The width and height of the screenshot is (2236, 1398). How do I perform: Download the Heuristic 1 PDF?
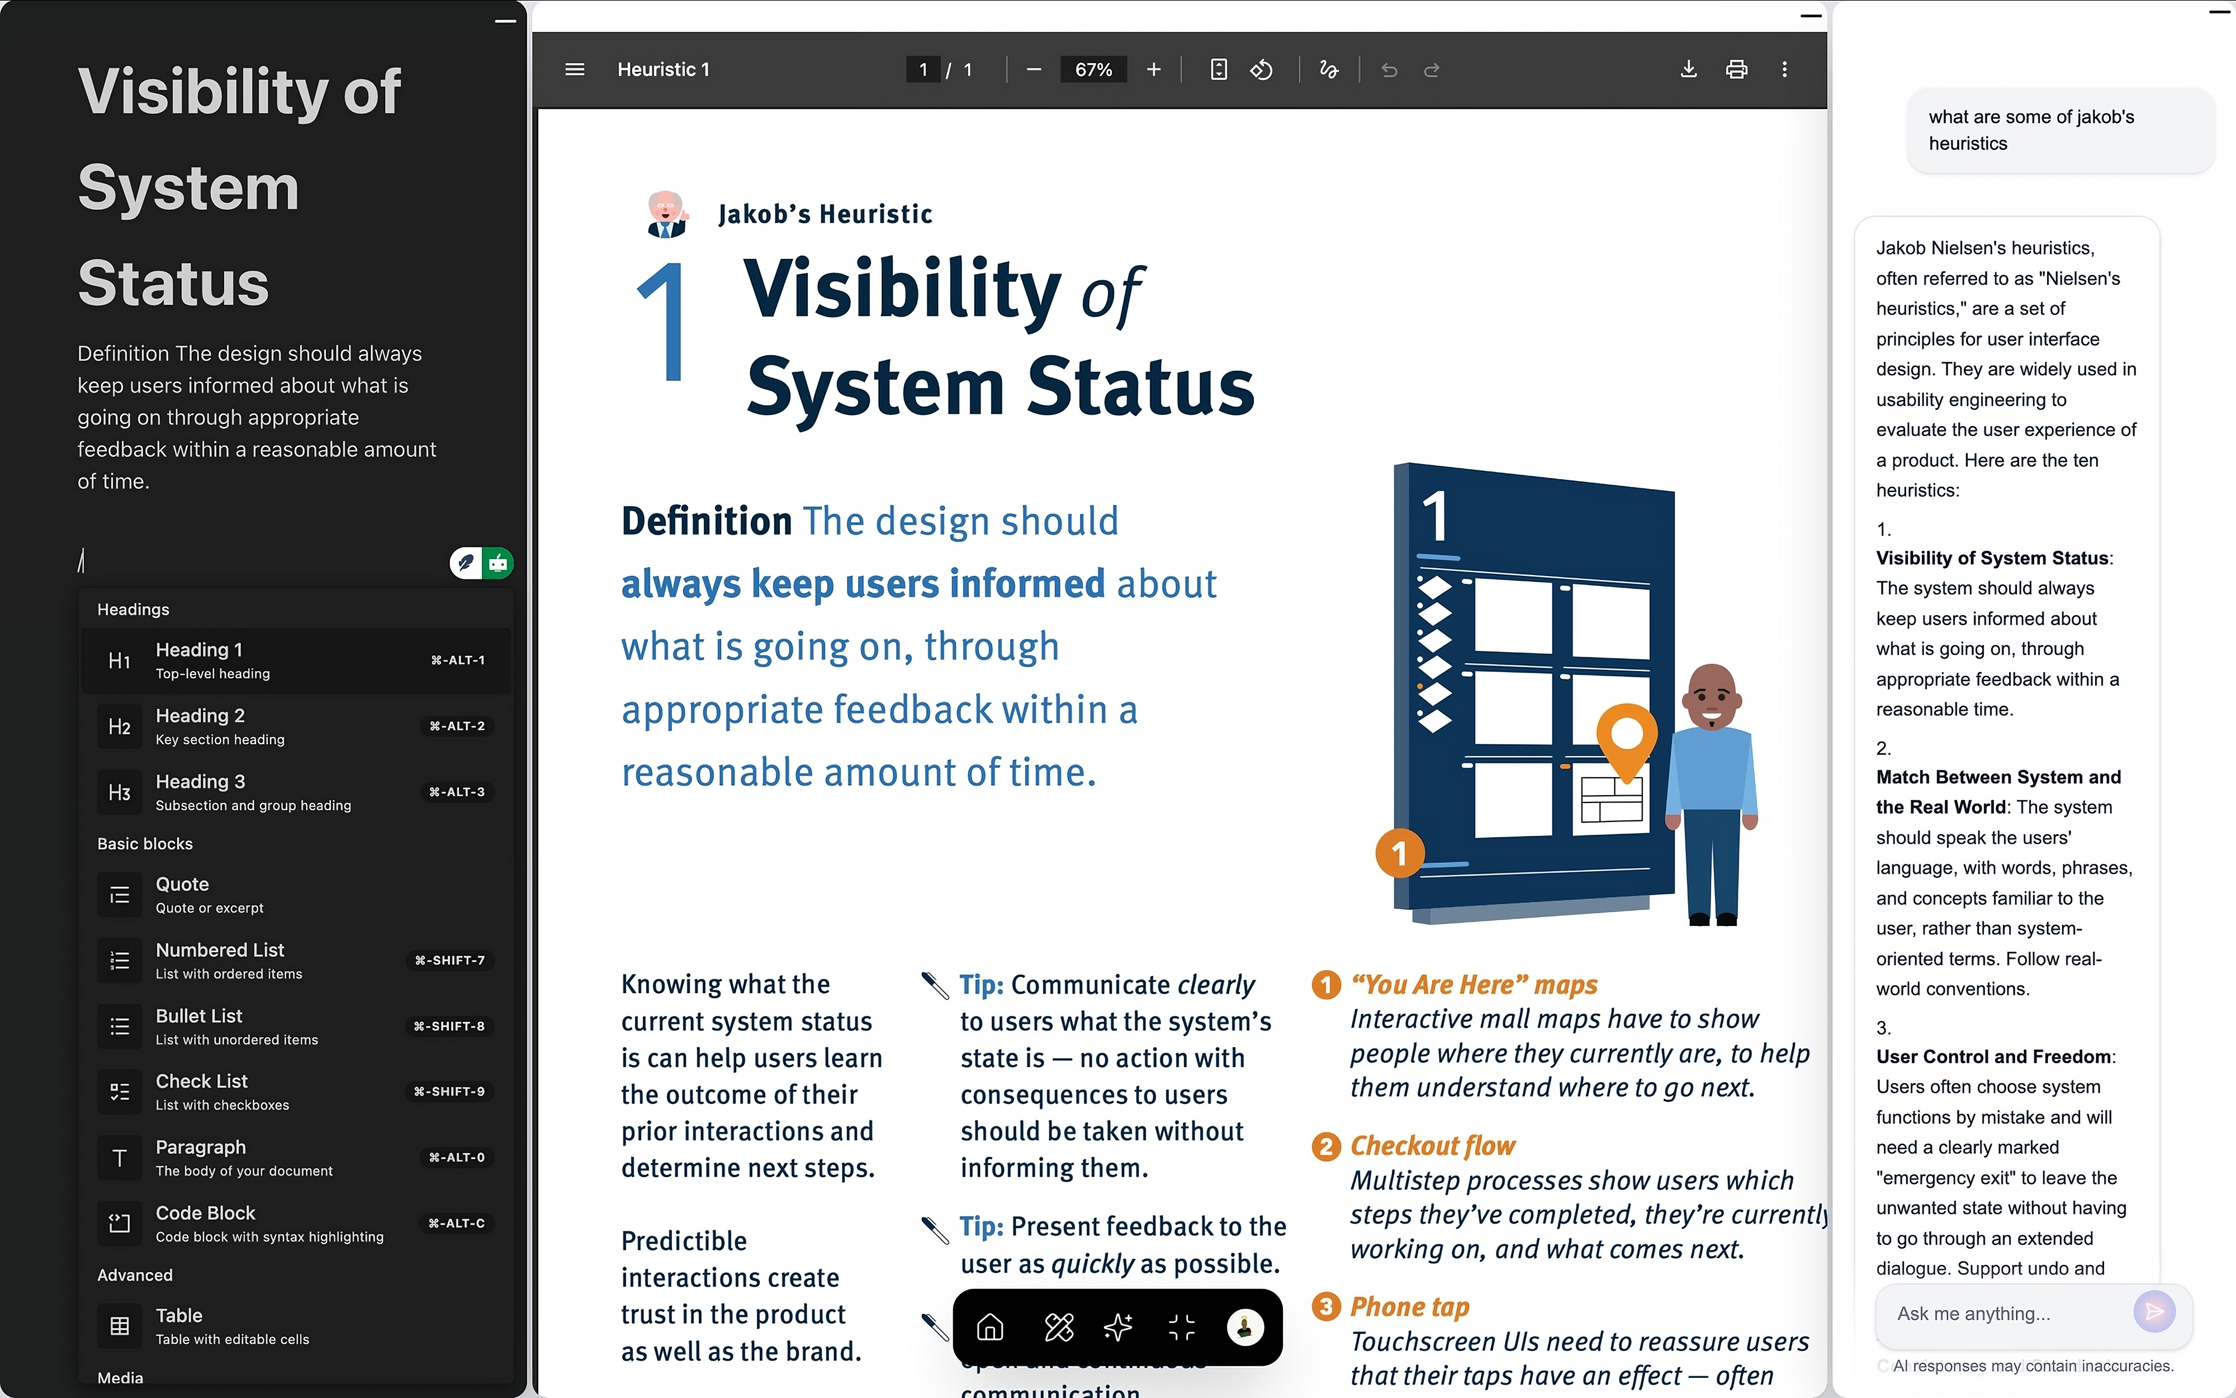1688,69
